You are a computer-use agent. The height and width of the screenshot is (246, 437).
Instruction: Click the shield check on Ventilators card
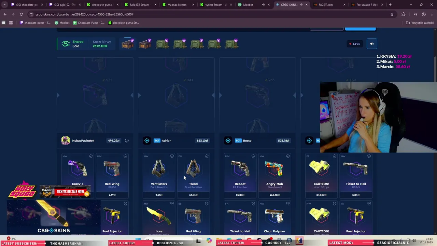click(x=172, y=156)
